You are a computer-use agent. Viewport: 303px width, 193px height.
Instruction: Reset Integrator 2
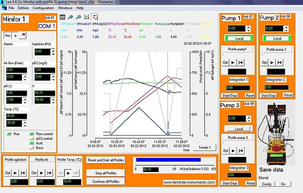[x=288, y=95]
